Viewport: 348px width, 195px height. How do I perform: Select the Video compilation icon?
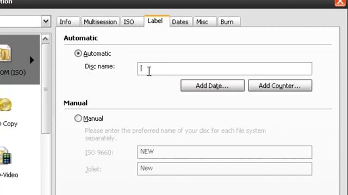(5, 156)
